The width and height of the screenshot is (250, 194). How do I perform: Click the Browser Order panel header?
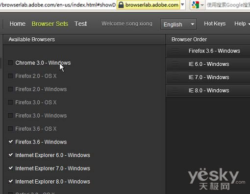[208, 39]
